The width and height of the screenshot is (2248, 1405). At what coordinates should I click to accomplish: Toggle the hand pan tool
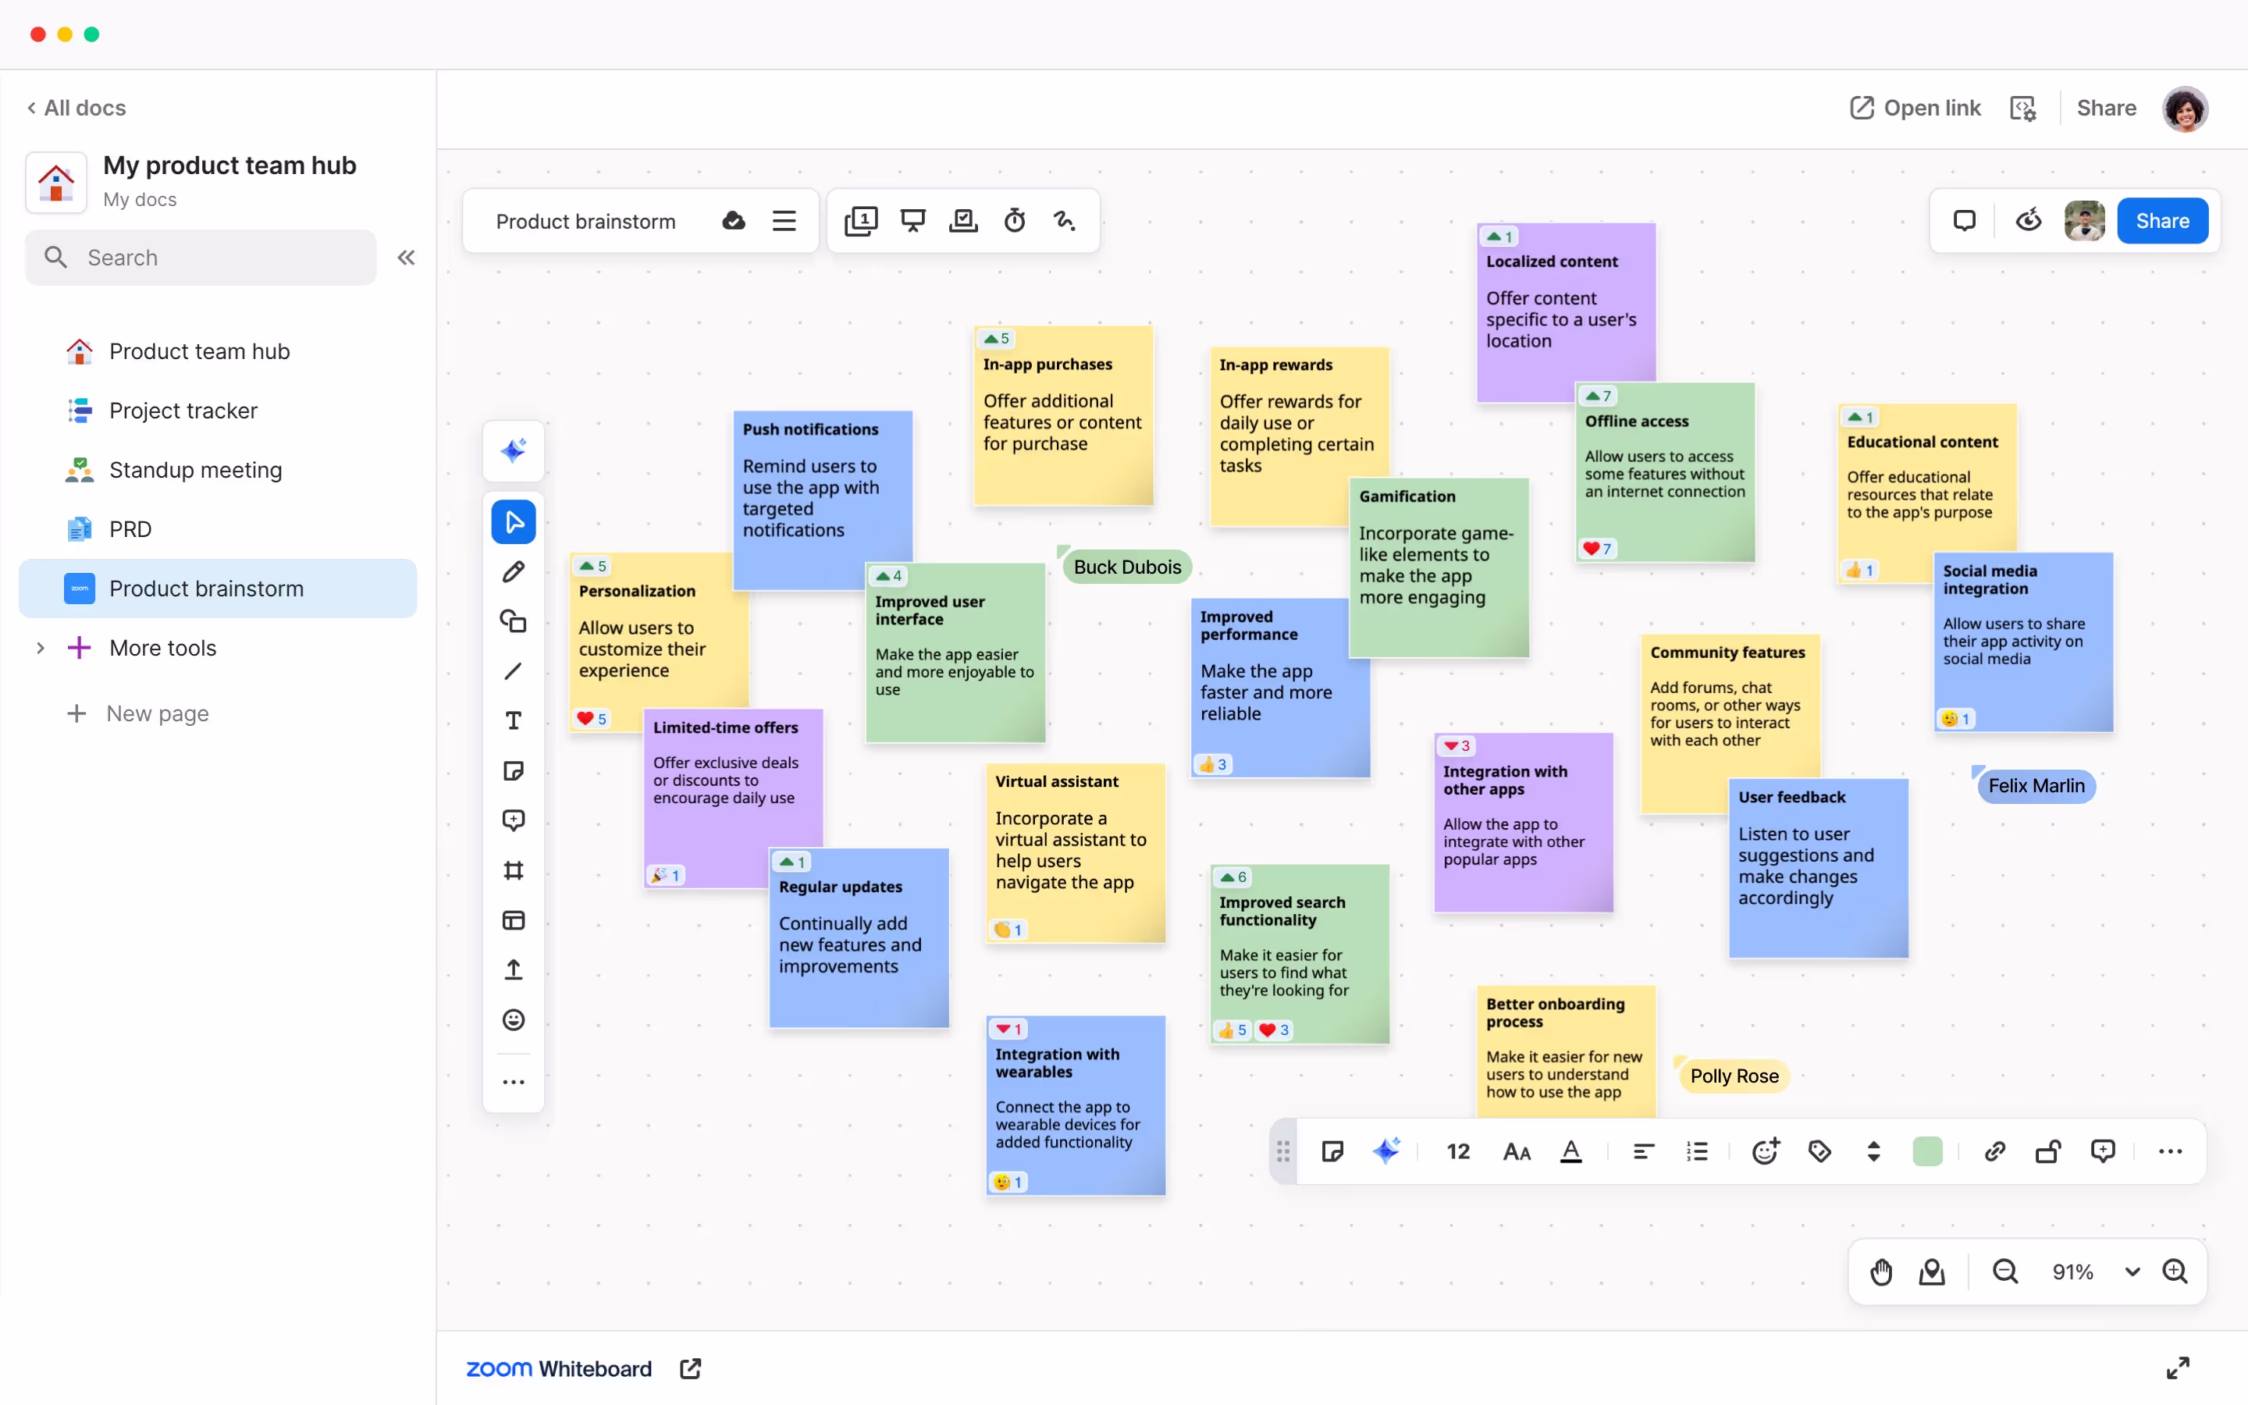[1881, 1272]
